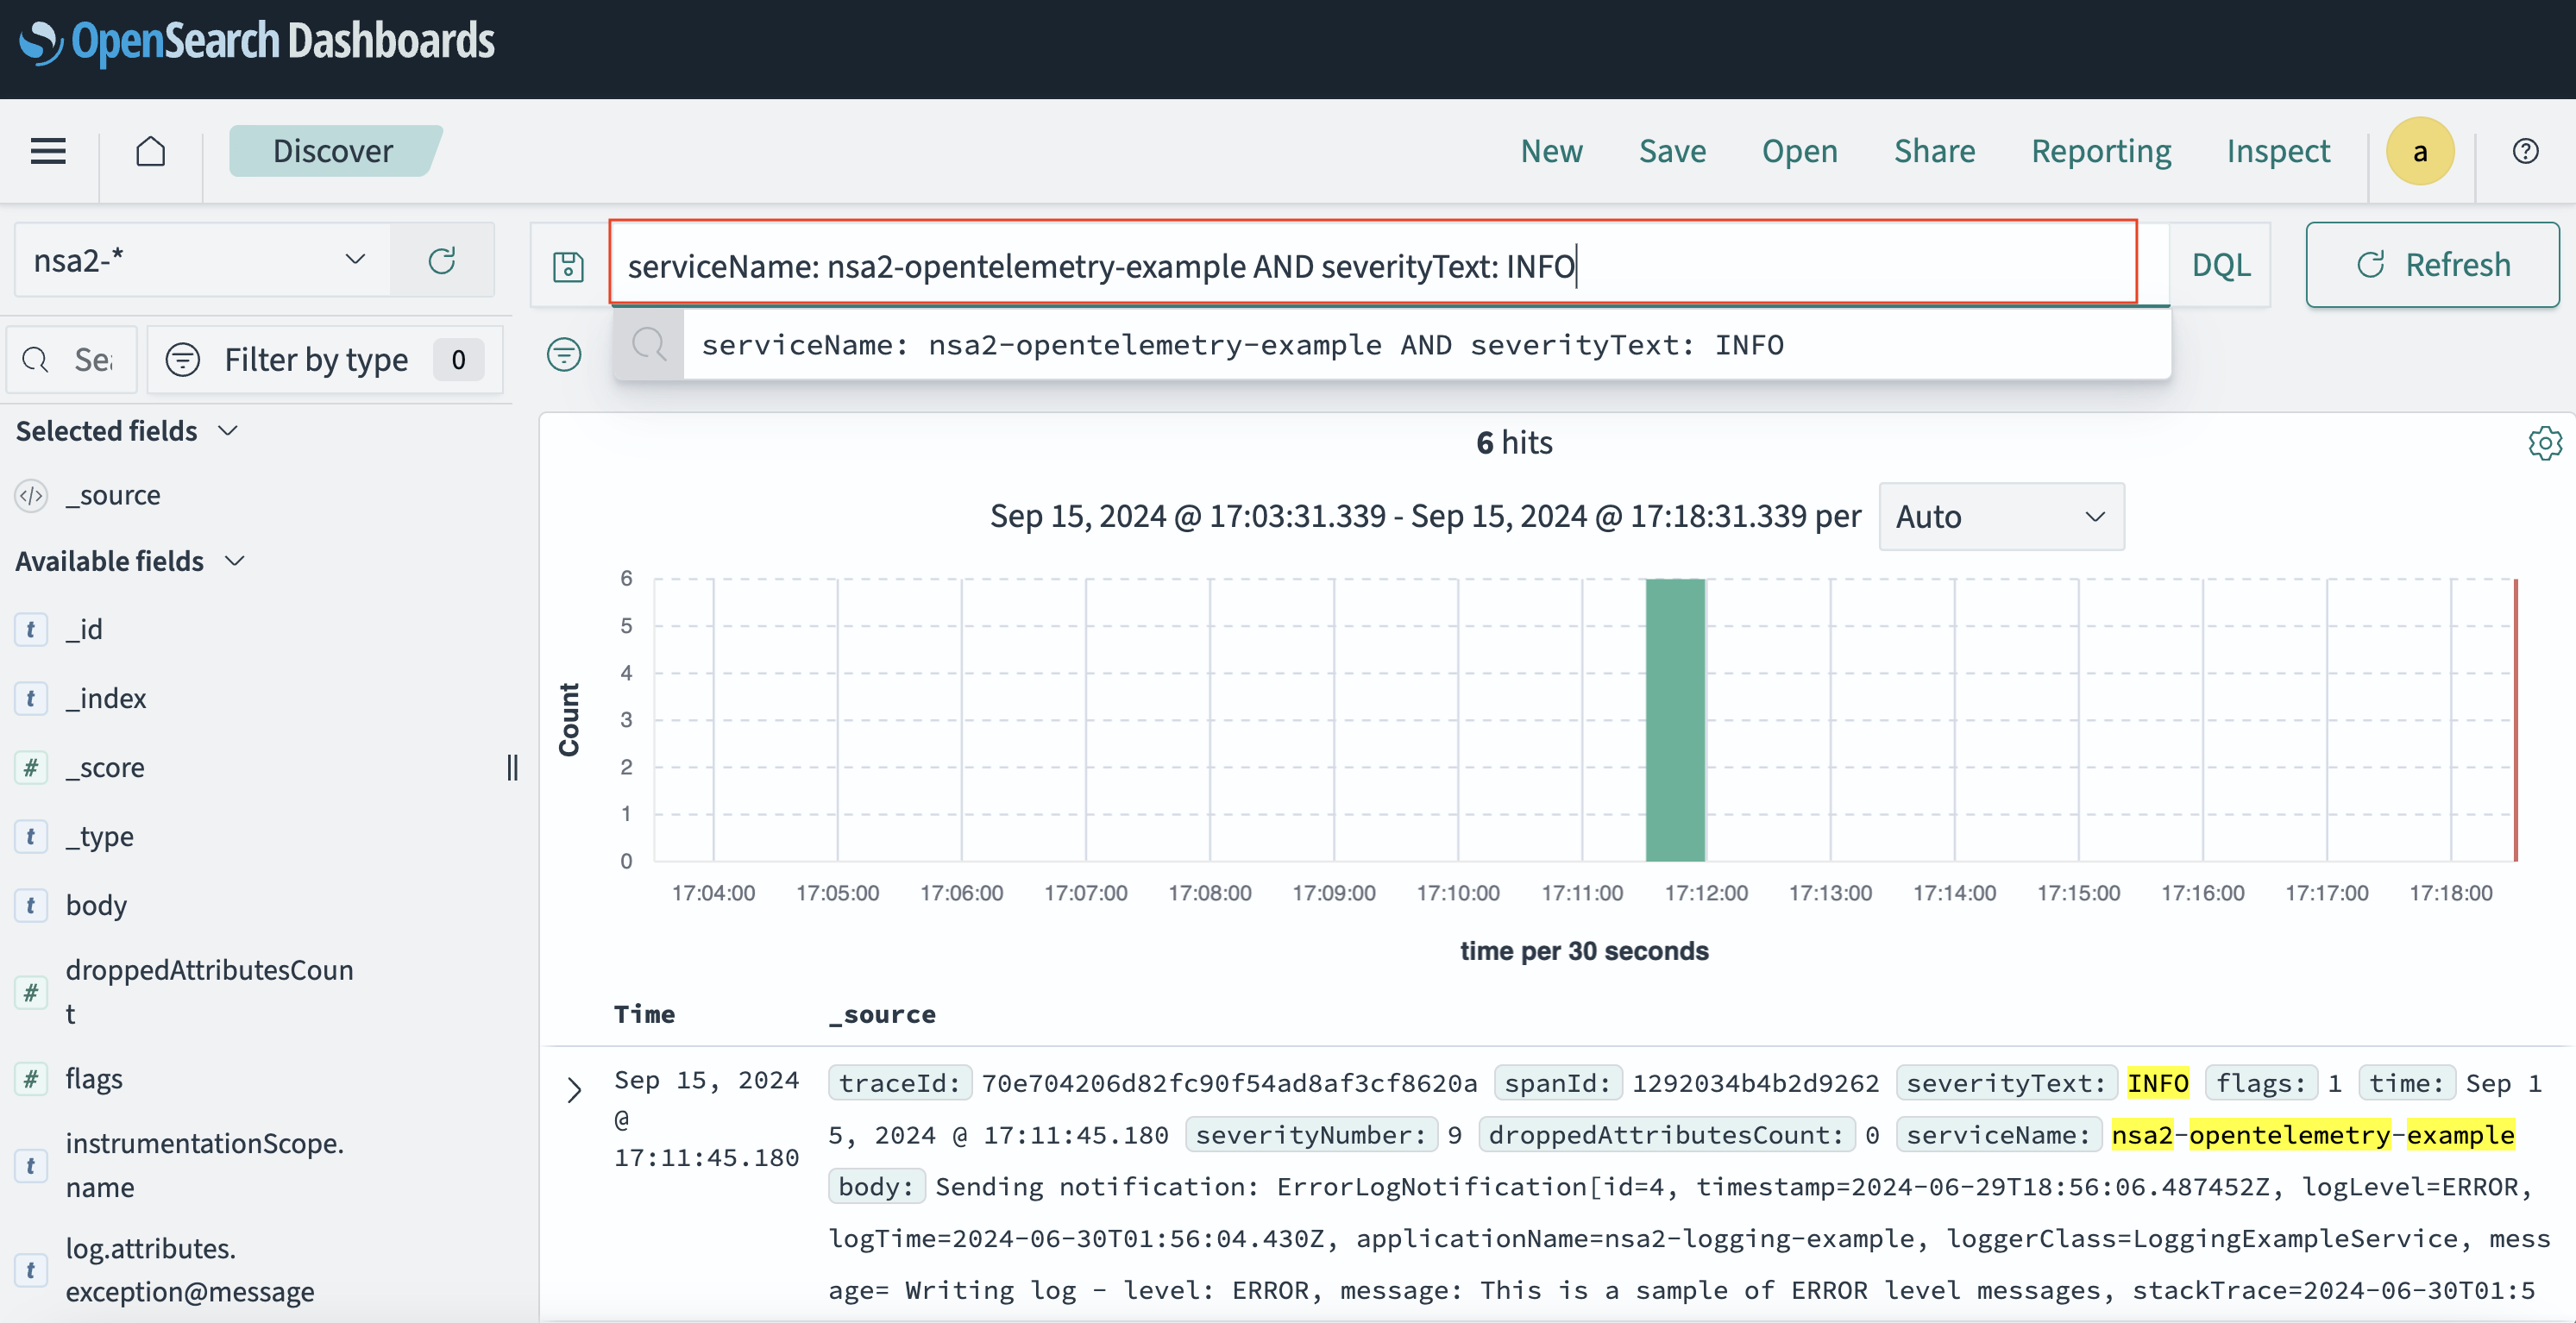The image size is (2576, 1323).
Task: Open the histogram settings gear icon
Action: [2544, 442]
